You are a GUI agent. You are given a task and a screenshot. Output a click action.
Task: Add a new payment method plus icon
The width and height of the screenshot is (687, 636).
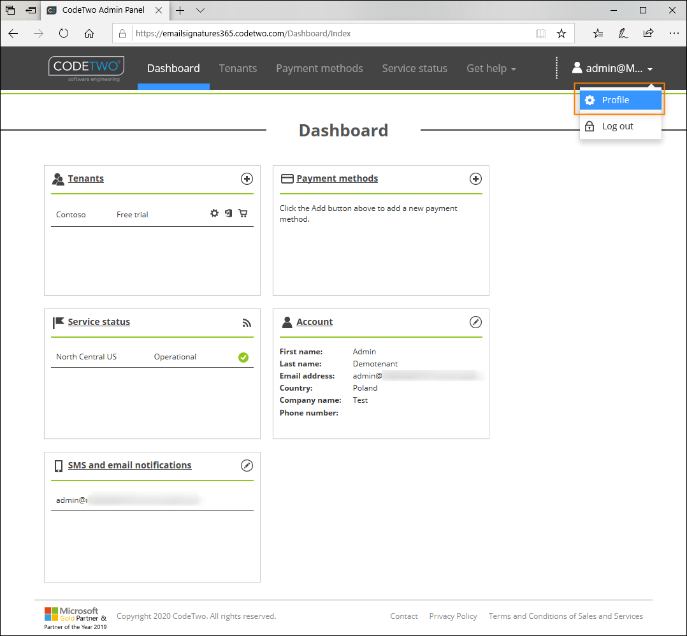[x=475, y=179]
